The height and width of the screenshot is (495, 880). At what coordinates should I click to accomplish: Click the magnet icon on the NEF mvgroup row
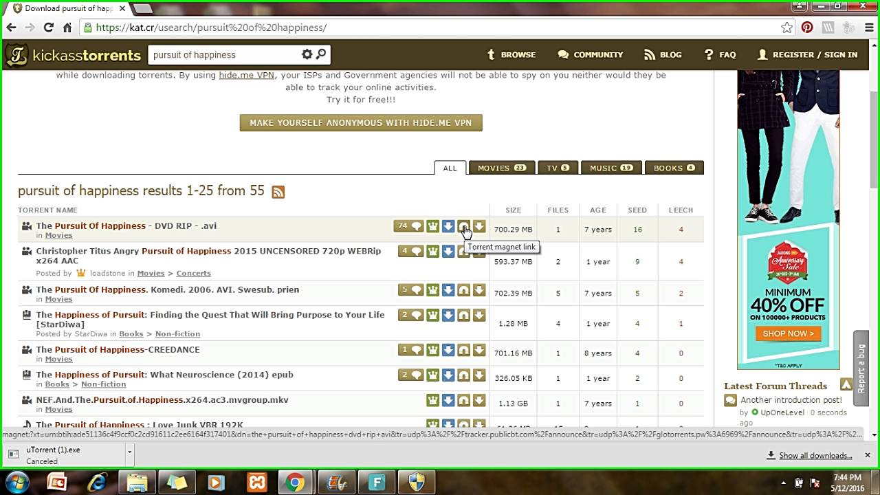(463, 400)
